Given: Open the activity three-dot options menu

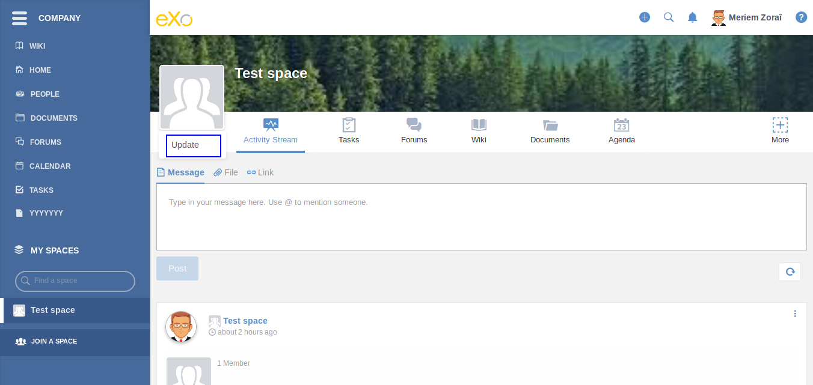Looking at the screenshot, I should [x=795, y=314].
